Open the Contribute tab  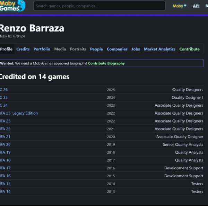click(x=189, y=49)
